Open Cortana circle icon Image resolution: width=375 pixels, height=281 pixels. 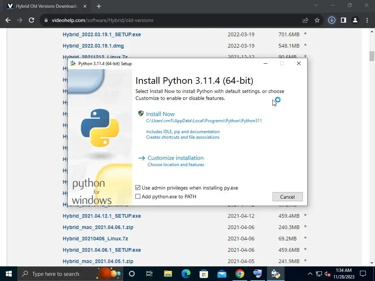point(132,274)
